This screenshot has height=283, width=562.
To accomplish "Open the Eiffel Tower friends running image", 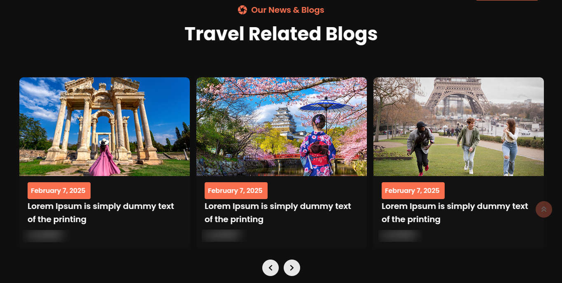I will [x=459, y=127].
